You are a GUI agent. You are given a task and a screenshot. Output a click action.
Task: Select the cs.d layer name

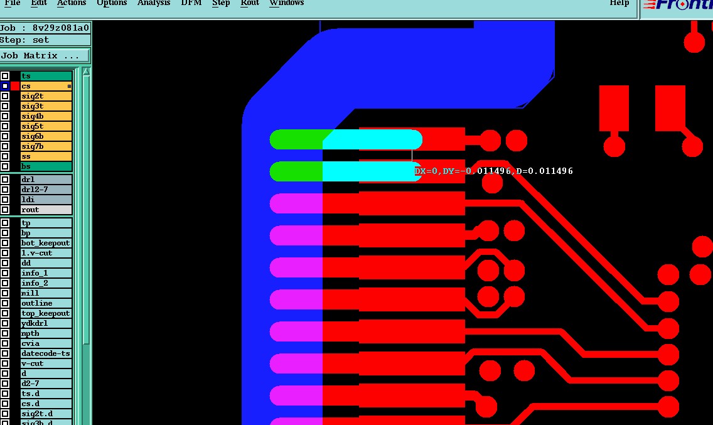pyautogui.click(x=46, y=404)
